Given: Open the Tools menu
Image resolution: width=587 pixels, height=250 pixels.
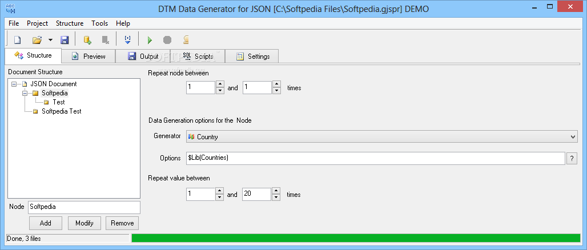Looking at the screenshot, I should click(99, 23).
